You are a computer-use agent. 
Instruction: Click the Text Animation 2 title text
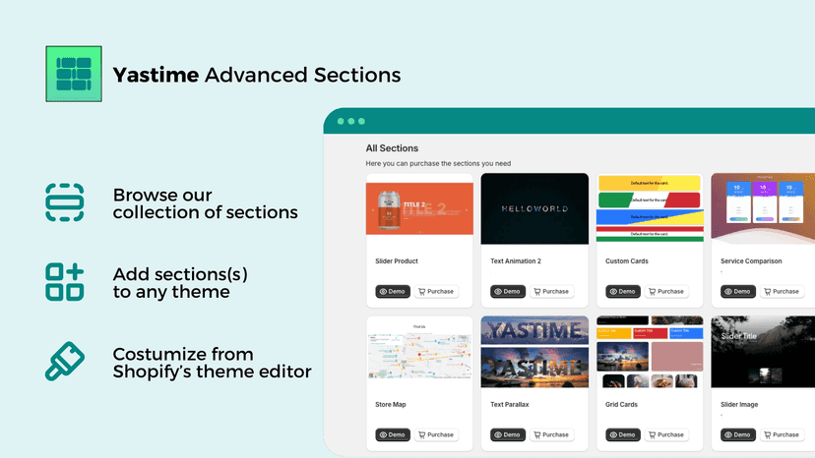coord(516,261)
